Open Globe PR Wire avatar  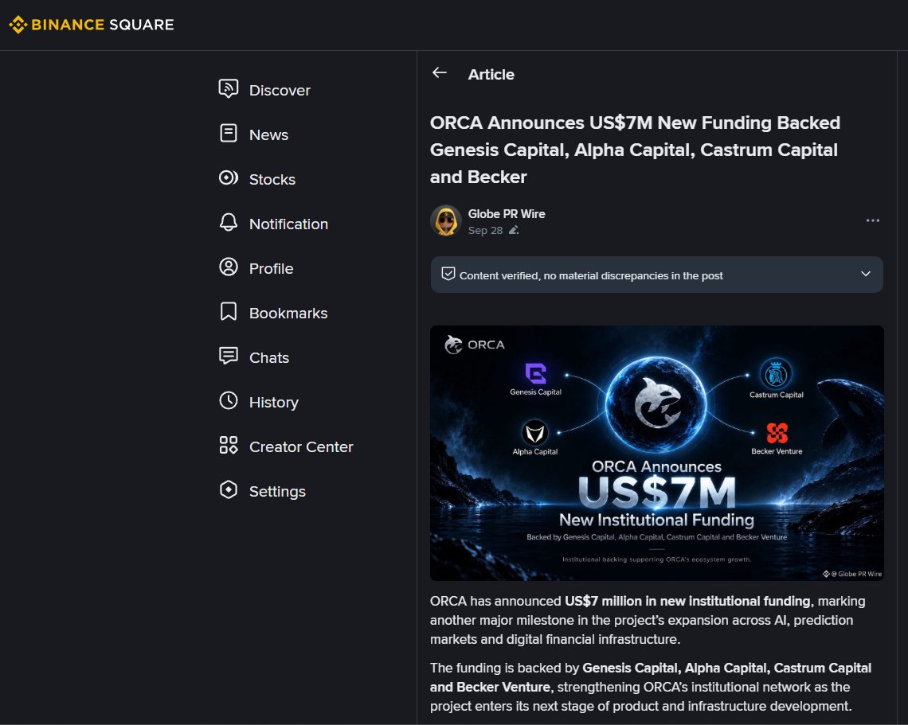pyautogui.click(x=446, y=220)
